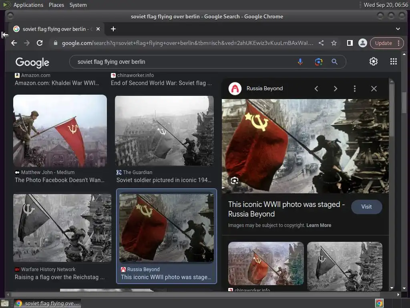Screen dimensions: 410x308
Task: Open Chrome three-dot menu next to Update
Action: point(399,43)
